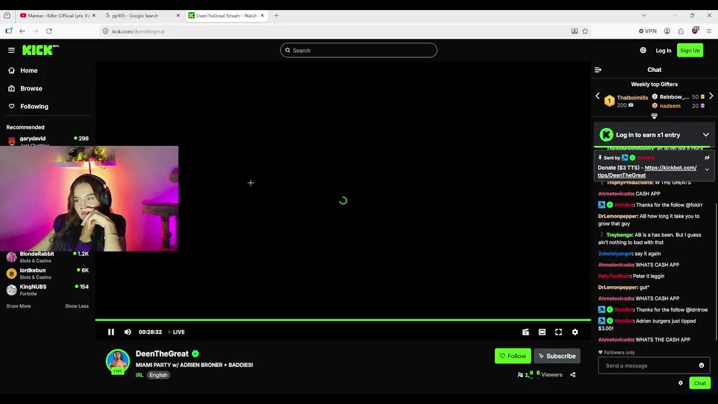Open a new browser tab
The image size is (718, 404).
coord(276,16)
